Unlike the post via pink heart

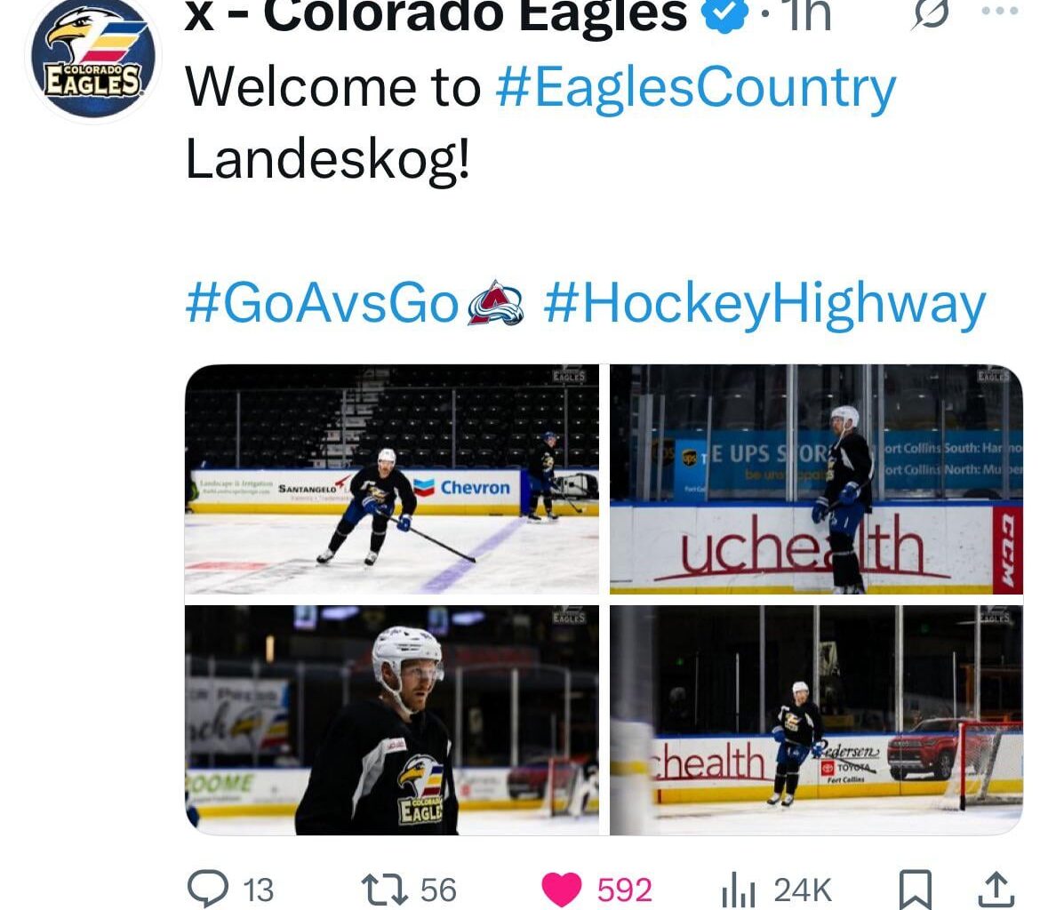[x=562, y=890]
